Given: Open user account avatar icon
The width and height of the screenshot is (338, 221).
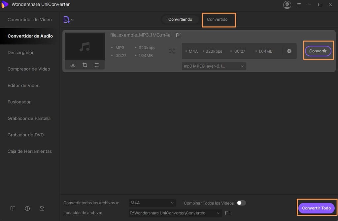Looking at the screenshot, I should coord(287,5).
